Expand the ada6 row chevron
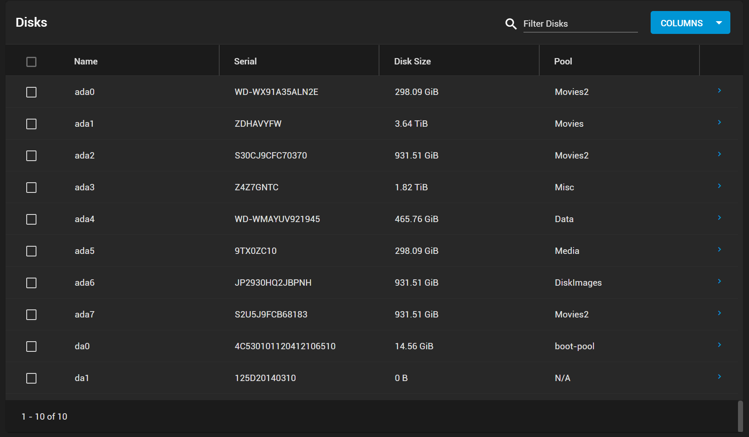This screenshot has width=749, height=437. [719, 281]
